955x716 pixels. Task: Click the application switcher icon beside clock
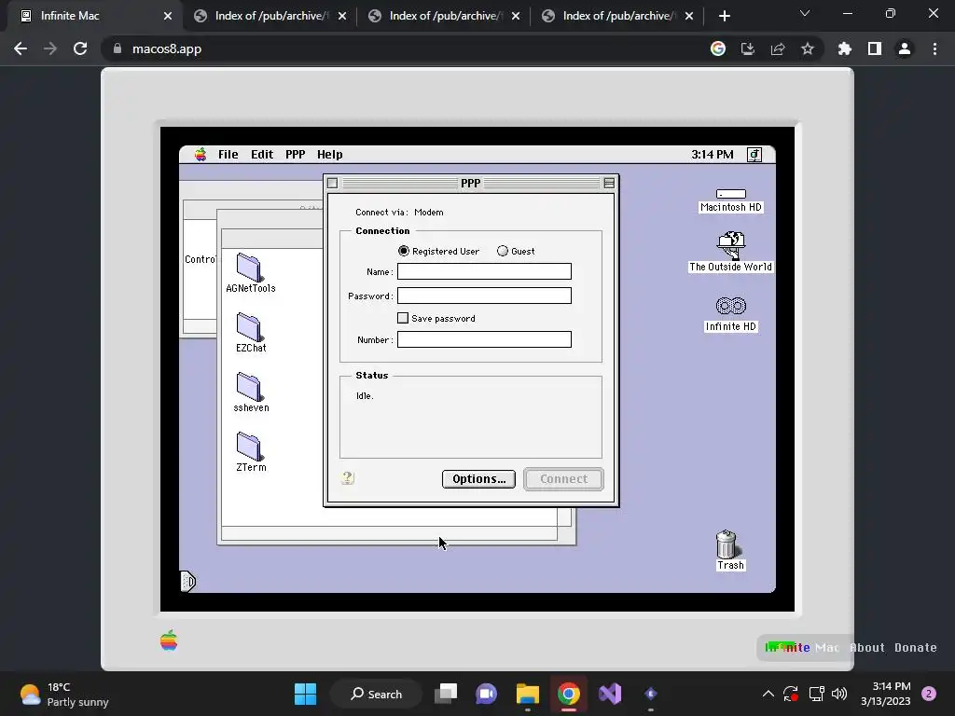pyautogui.click(x=754, y=155)
